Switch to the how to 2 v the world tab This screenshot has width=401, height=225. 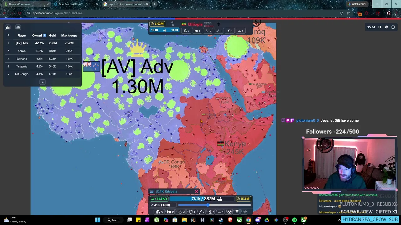pyautogui.click(x=125, y=4)
